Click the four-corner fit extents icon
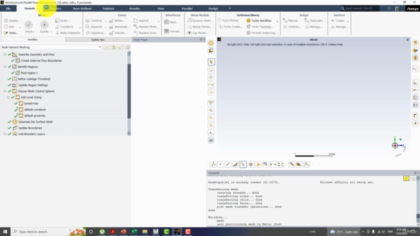This screenshot has height=236, width=420. click(x=281, y=165)
